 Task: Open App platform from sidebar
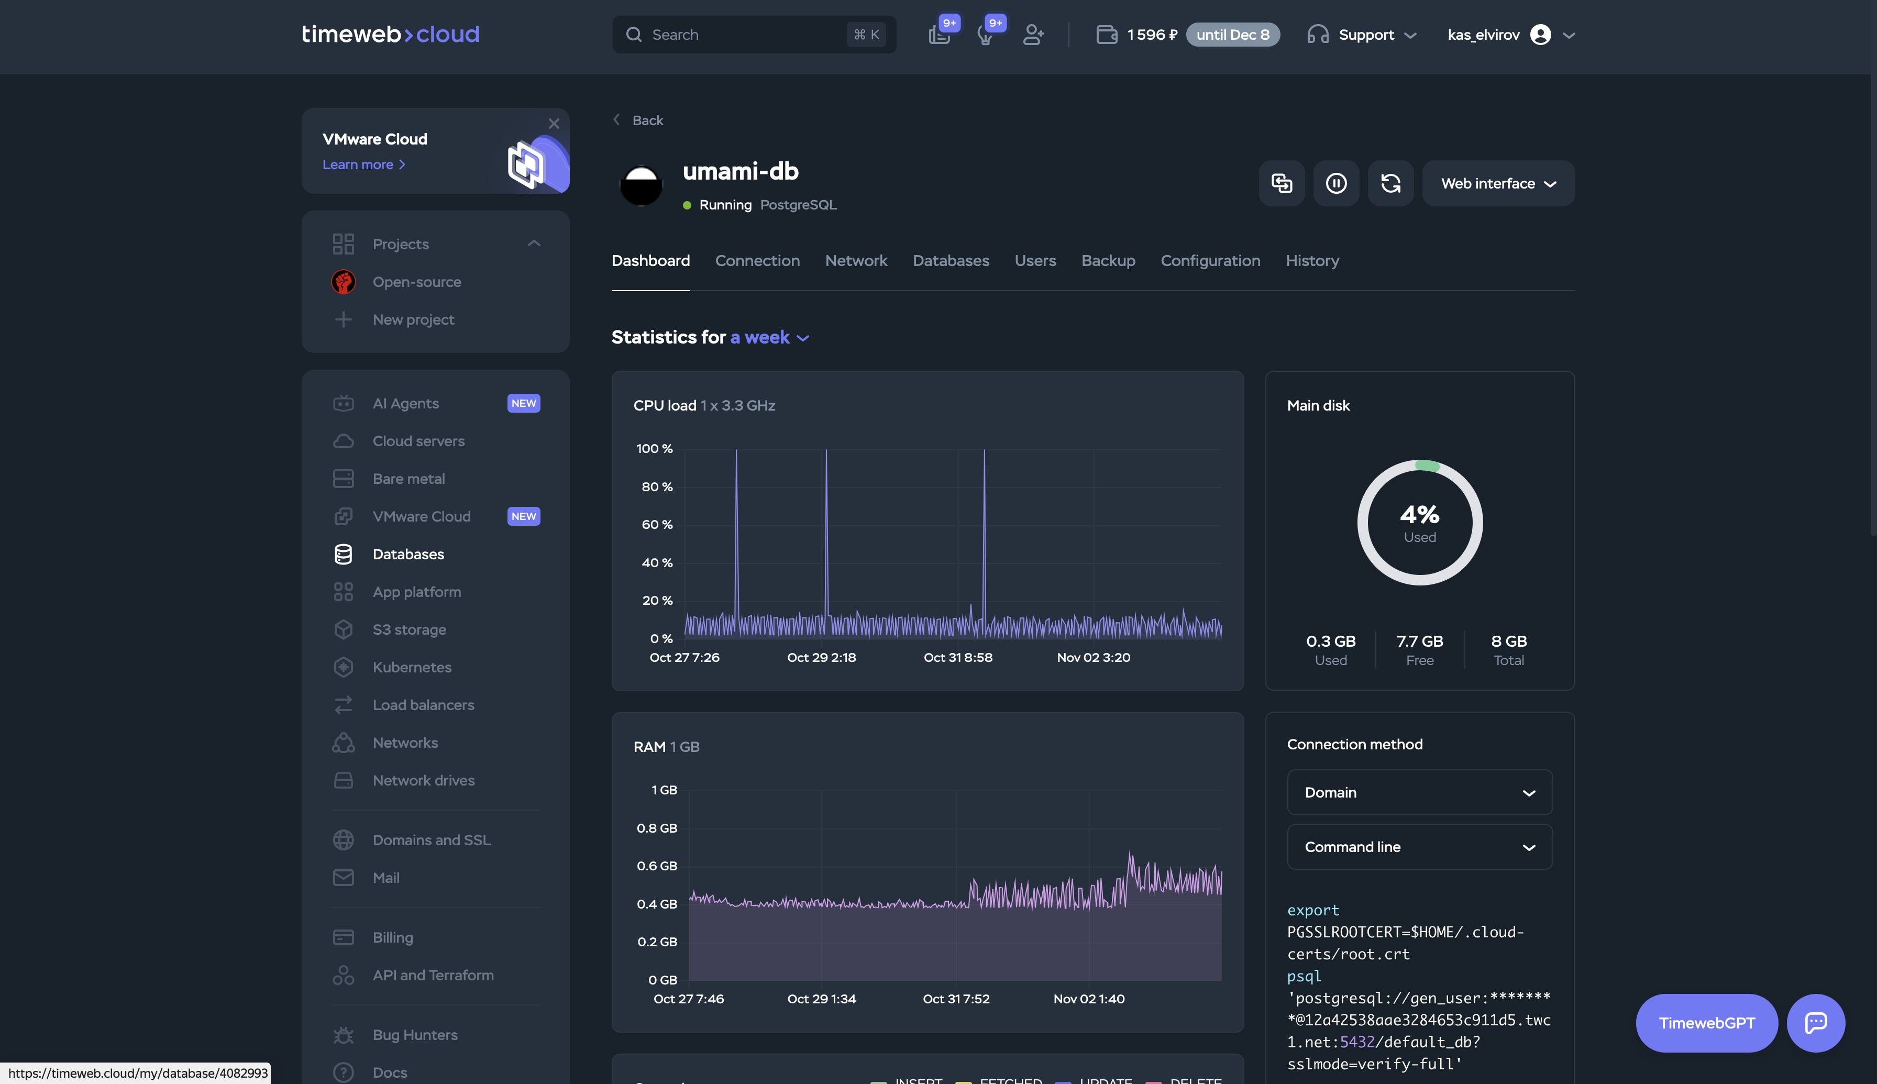point(417,591)
